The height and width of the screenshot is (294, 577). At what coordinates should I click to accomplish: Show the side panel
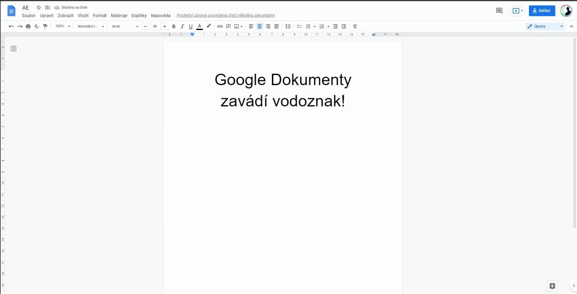[573, 286]
